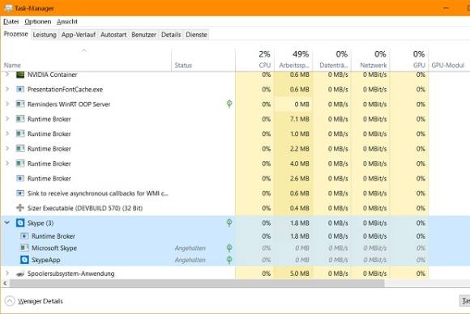Click the Sizer Executable cross-arrow icon
The height and width of the screenshot is (314, 470).
[20, 208]
